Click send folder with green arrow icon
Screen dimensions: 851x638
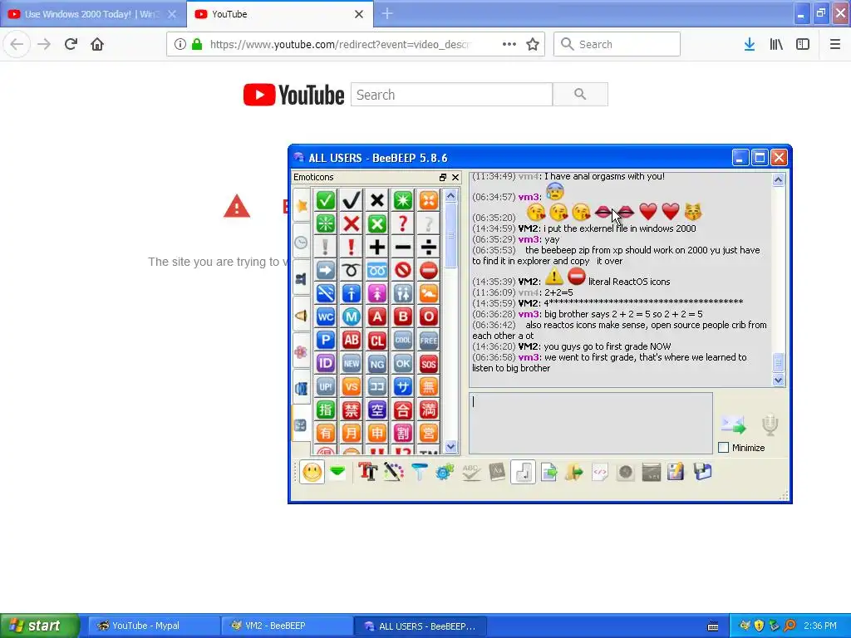573,472
